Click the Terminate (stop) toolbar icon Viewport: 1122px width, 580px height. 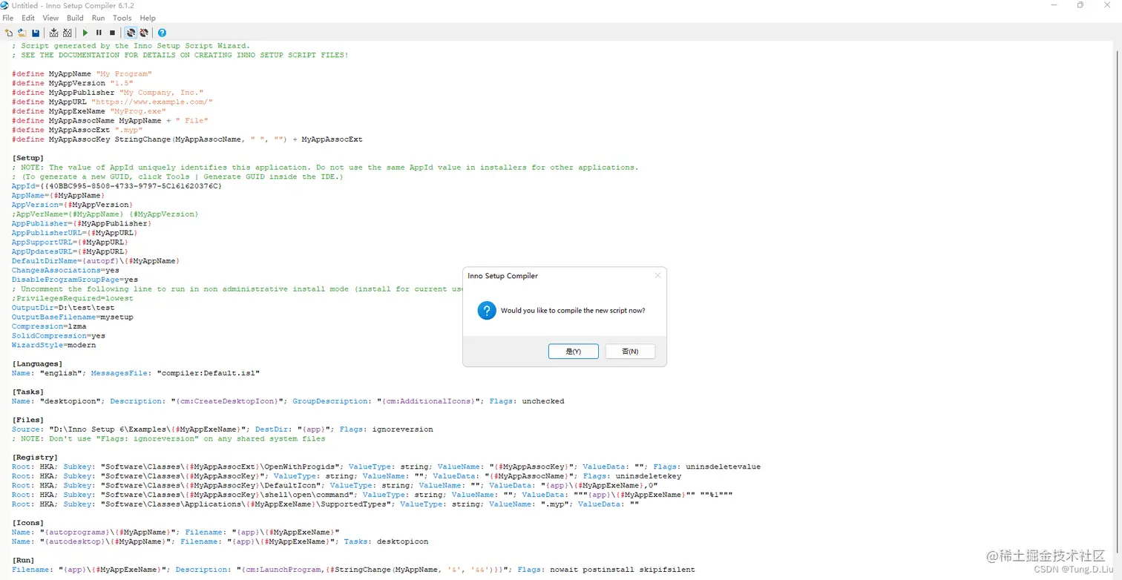[112, 33]
